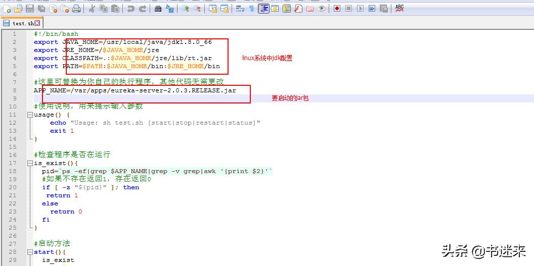
Task: Click the Open file folder icon
Action: point(18,9)
